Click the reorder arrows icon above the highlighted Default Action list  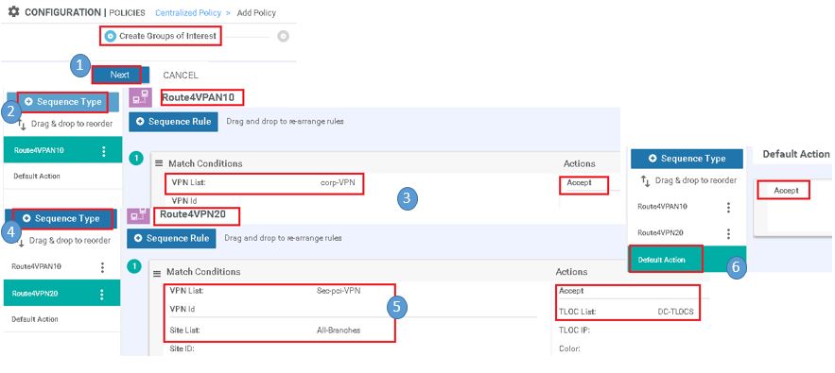646,181
